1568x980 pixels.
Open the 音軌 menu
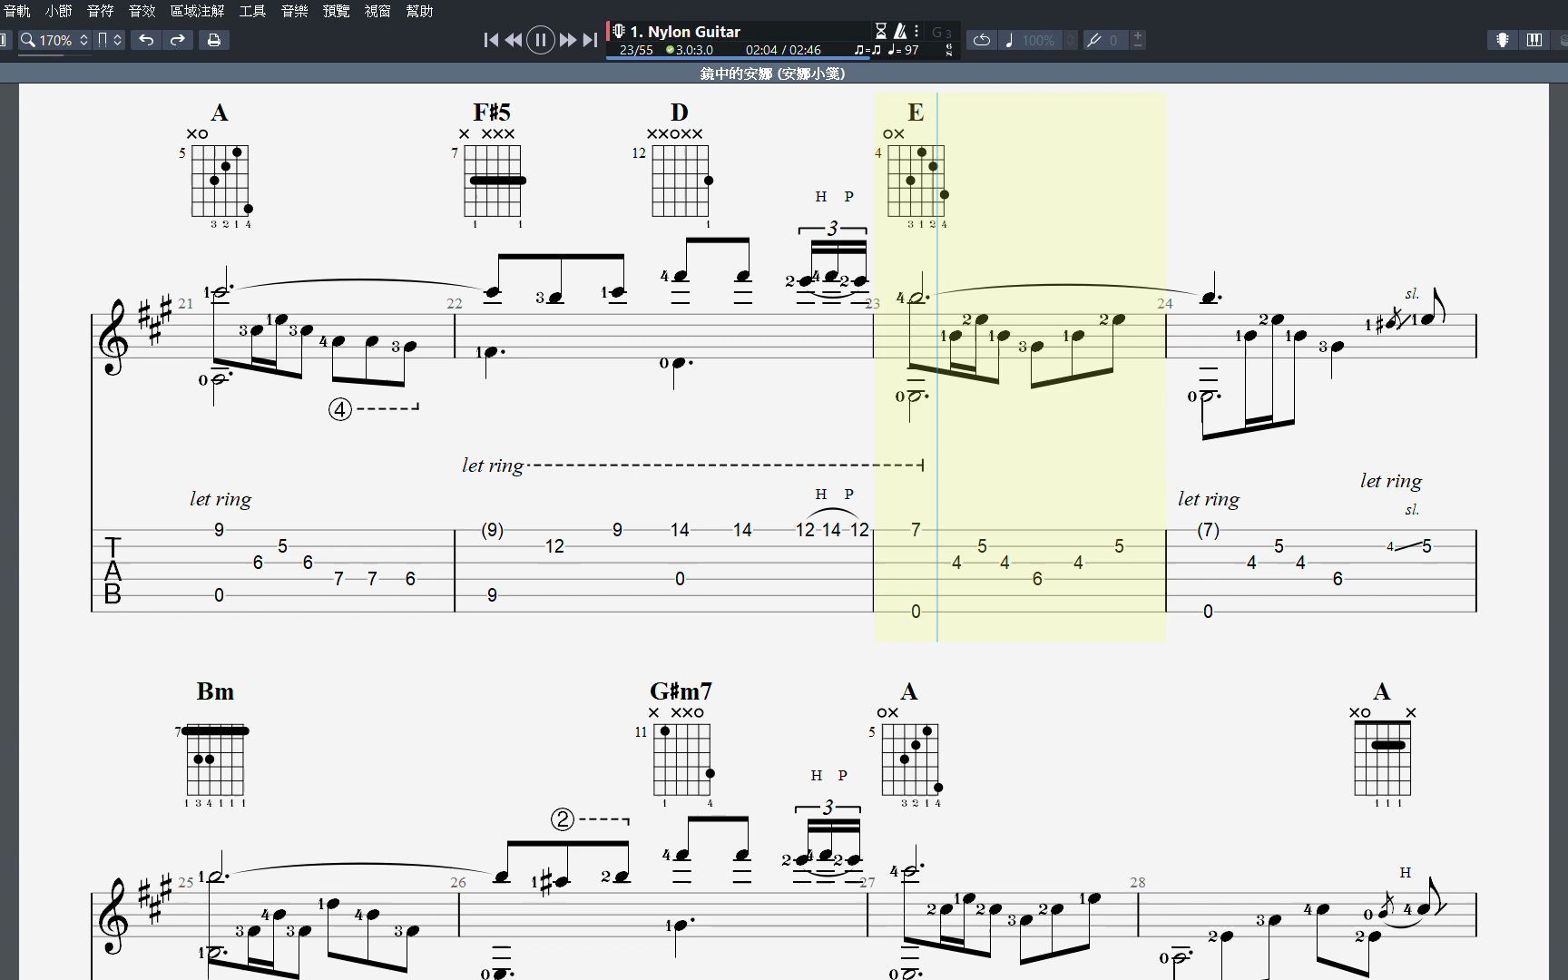click(x=17, y=11)
